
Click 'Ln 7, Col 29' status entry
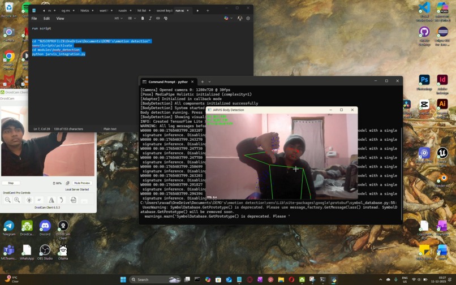coord(42,129)
